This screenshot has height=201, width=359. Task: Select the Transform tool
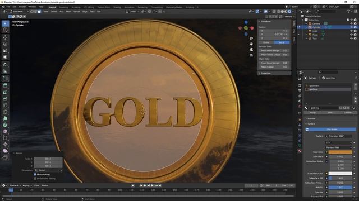click(x=5, y=57)
